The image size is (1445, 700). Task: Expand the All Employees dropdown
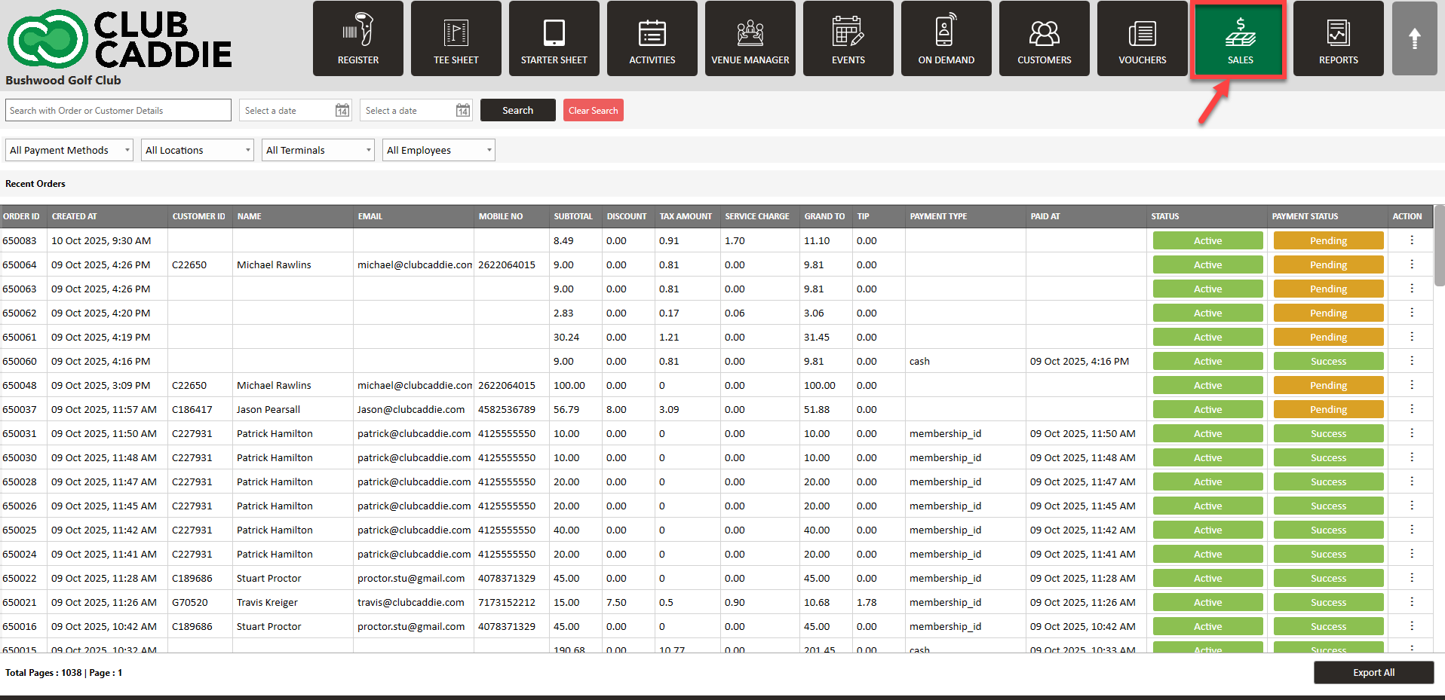[x=438, y=151]
